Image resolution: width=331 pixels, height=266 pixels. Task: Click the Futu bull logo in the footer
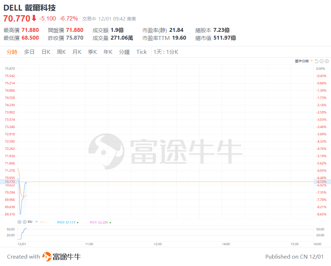pos(47,256)
